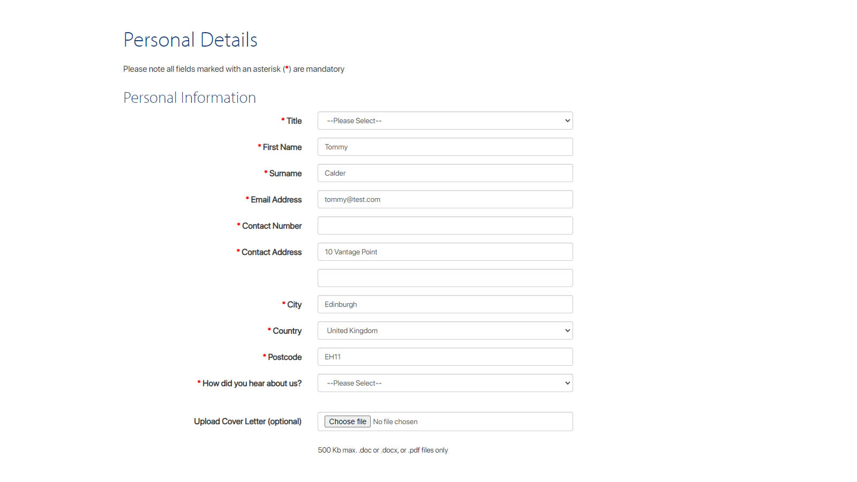
Task: Click the 'Postcode' label text
Action: tap(284, 357)
